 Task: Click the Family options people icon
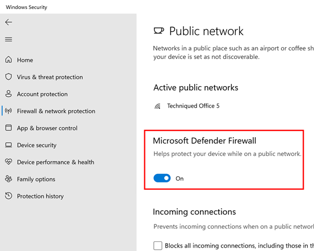pyautogui.click(x=9, y=179)
